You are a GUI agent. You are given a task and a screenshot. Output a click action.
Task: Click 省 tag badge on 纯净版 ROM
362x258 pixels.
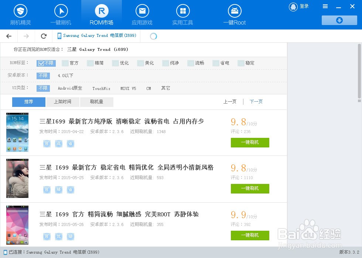[x=71, y=143]
